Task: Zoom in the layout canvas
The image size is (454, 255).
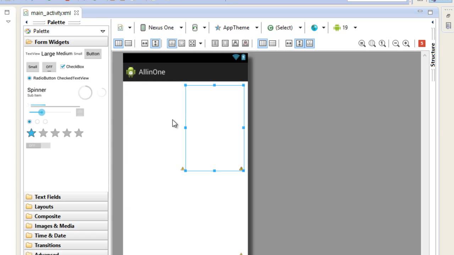Action: [x=406, y=43]
